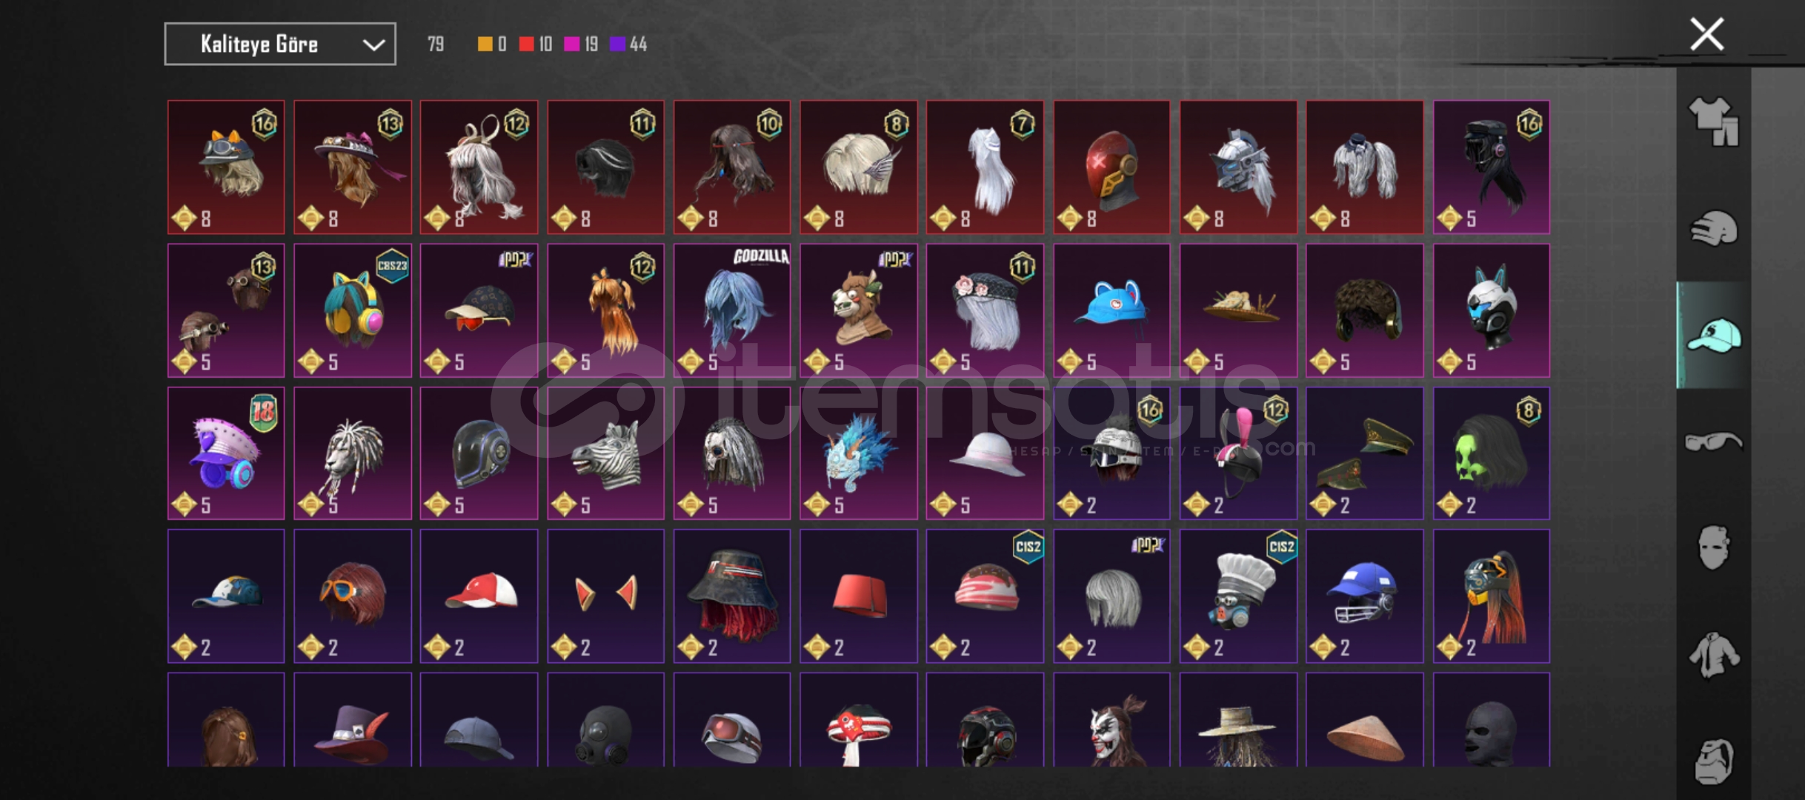Open the outfit sets category icon
The width and height of the screenshot is (1805, 800).
1714,121
